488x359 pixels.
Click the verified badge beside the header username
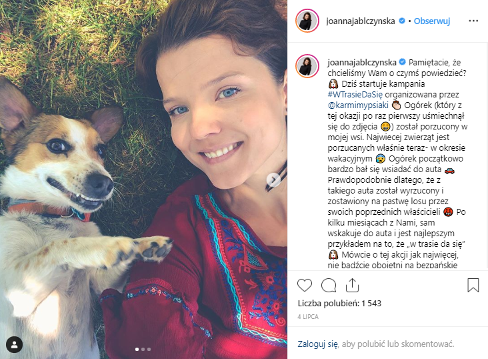pos(402,21)
